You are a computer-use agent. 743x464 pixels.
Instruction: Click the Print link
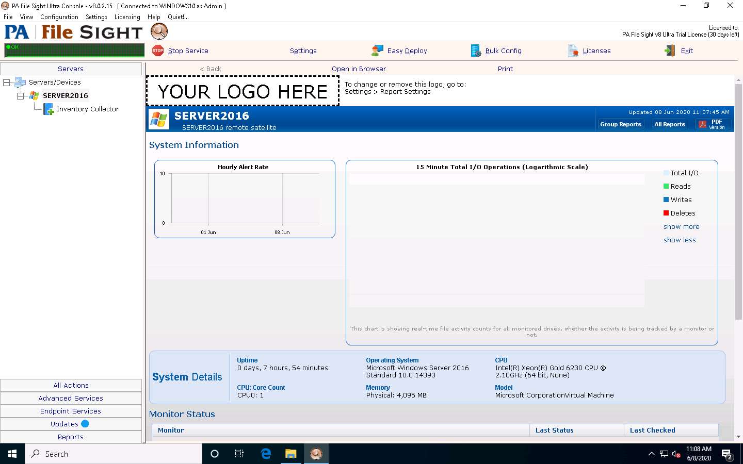(505, 69)
